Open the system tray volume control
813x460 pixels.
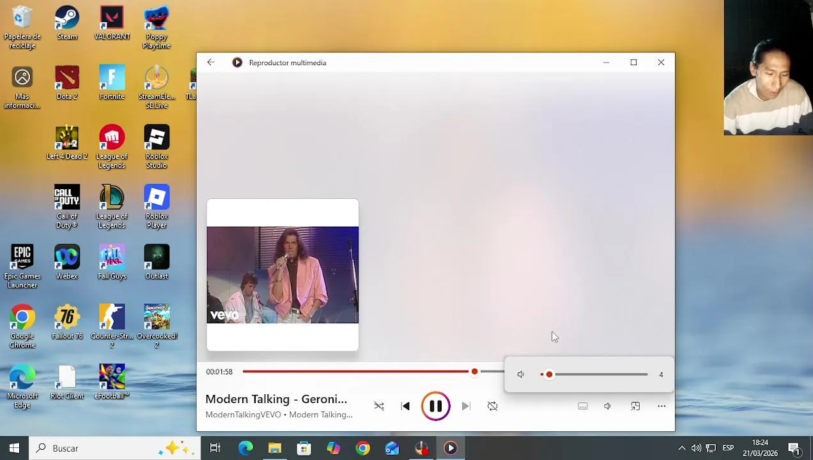(x=696, y=448)
